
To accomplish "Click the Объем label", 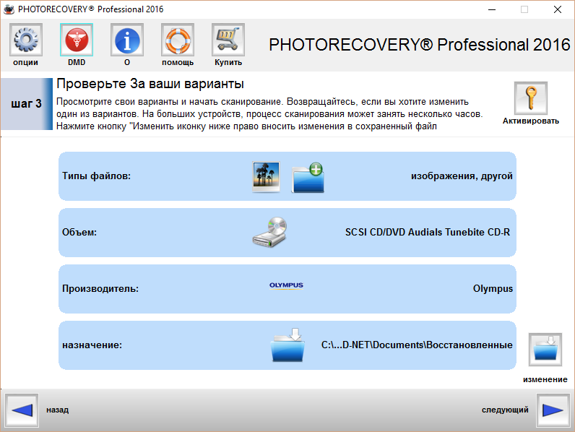I will pyautogui.click(x=79, y=232).
